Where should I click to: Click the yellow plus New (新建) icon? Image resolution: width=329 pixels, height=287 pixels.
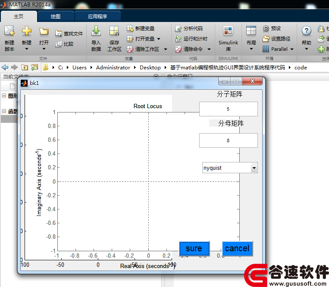pyautogui.click(x=27, y=31)
